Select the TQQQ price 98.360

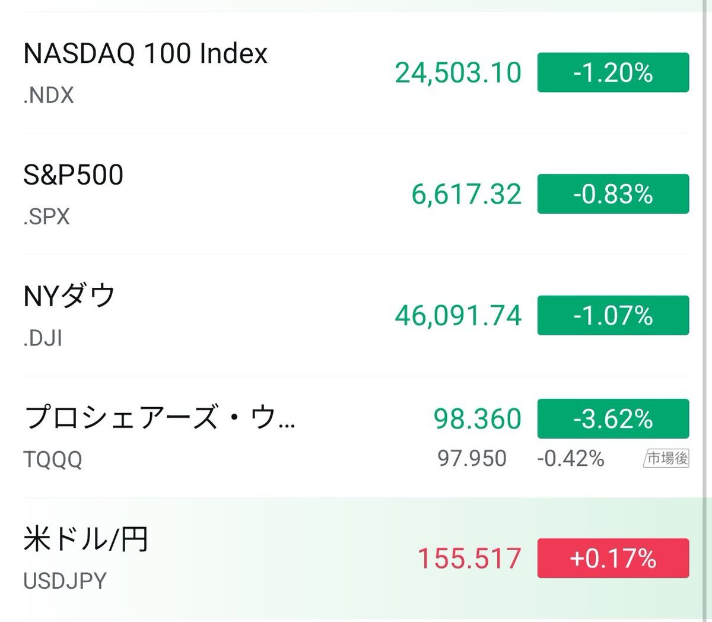pyautogui.click(x=477, y=419)
